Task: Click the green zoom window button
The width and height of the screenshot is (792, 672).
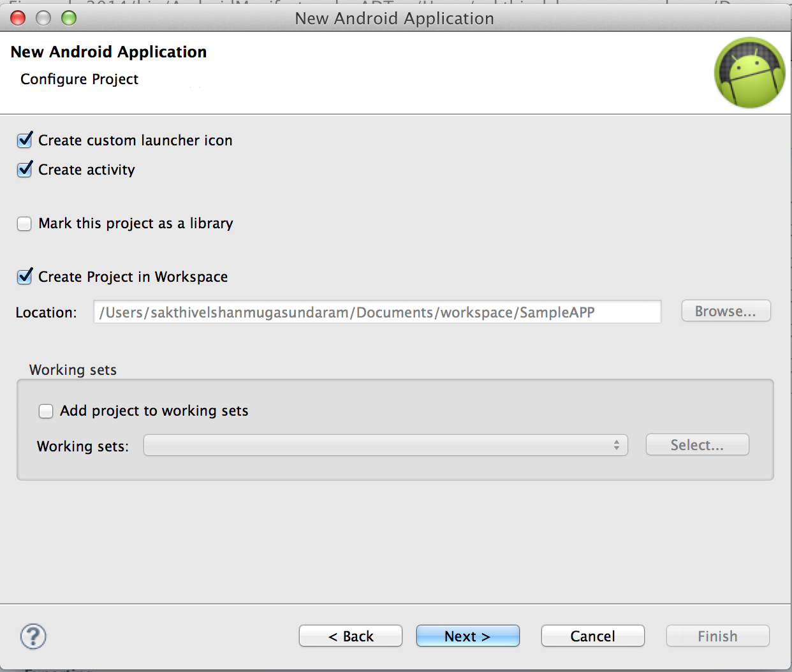Action: click(69, 18)
